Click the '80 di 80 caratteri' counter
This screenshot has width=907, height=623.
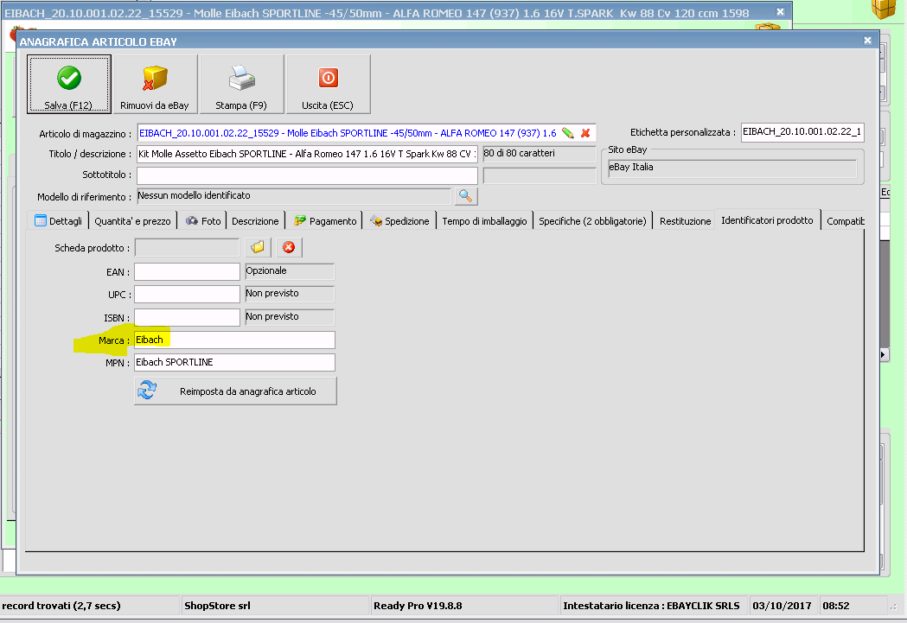point(540,154)
